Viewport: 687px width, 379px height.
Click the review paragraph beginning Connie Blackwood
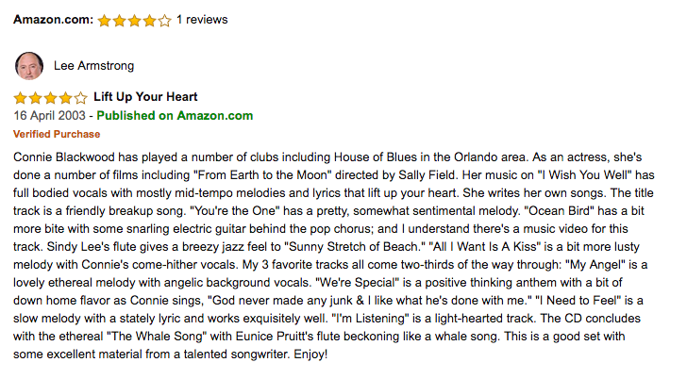(x=334, y=255)
